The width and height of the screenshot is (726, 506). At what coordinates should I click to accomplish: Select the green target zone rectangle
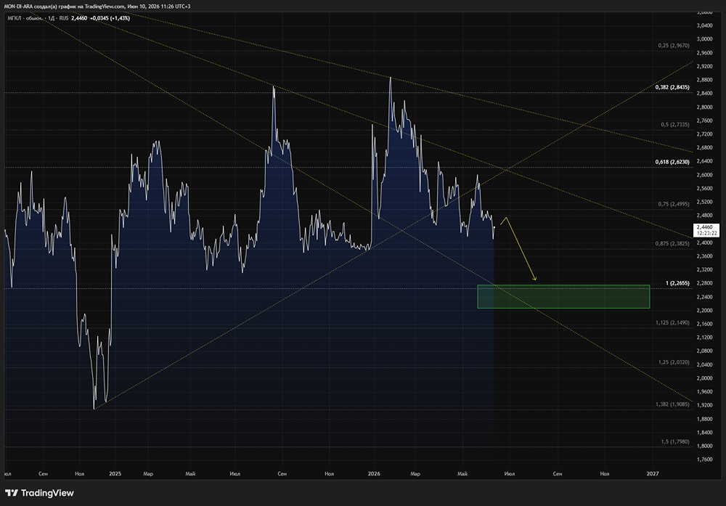563,297
